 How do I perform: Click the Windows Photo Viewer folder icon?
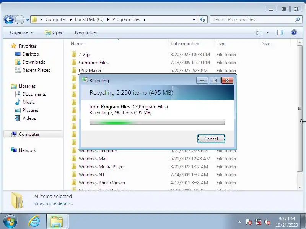click(74, 183)
